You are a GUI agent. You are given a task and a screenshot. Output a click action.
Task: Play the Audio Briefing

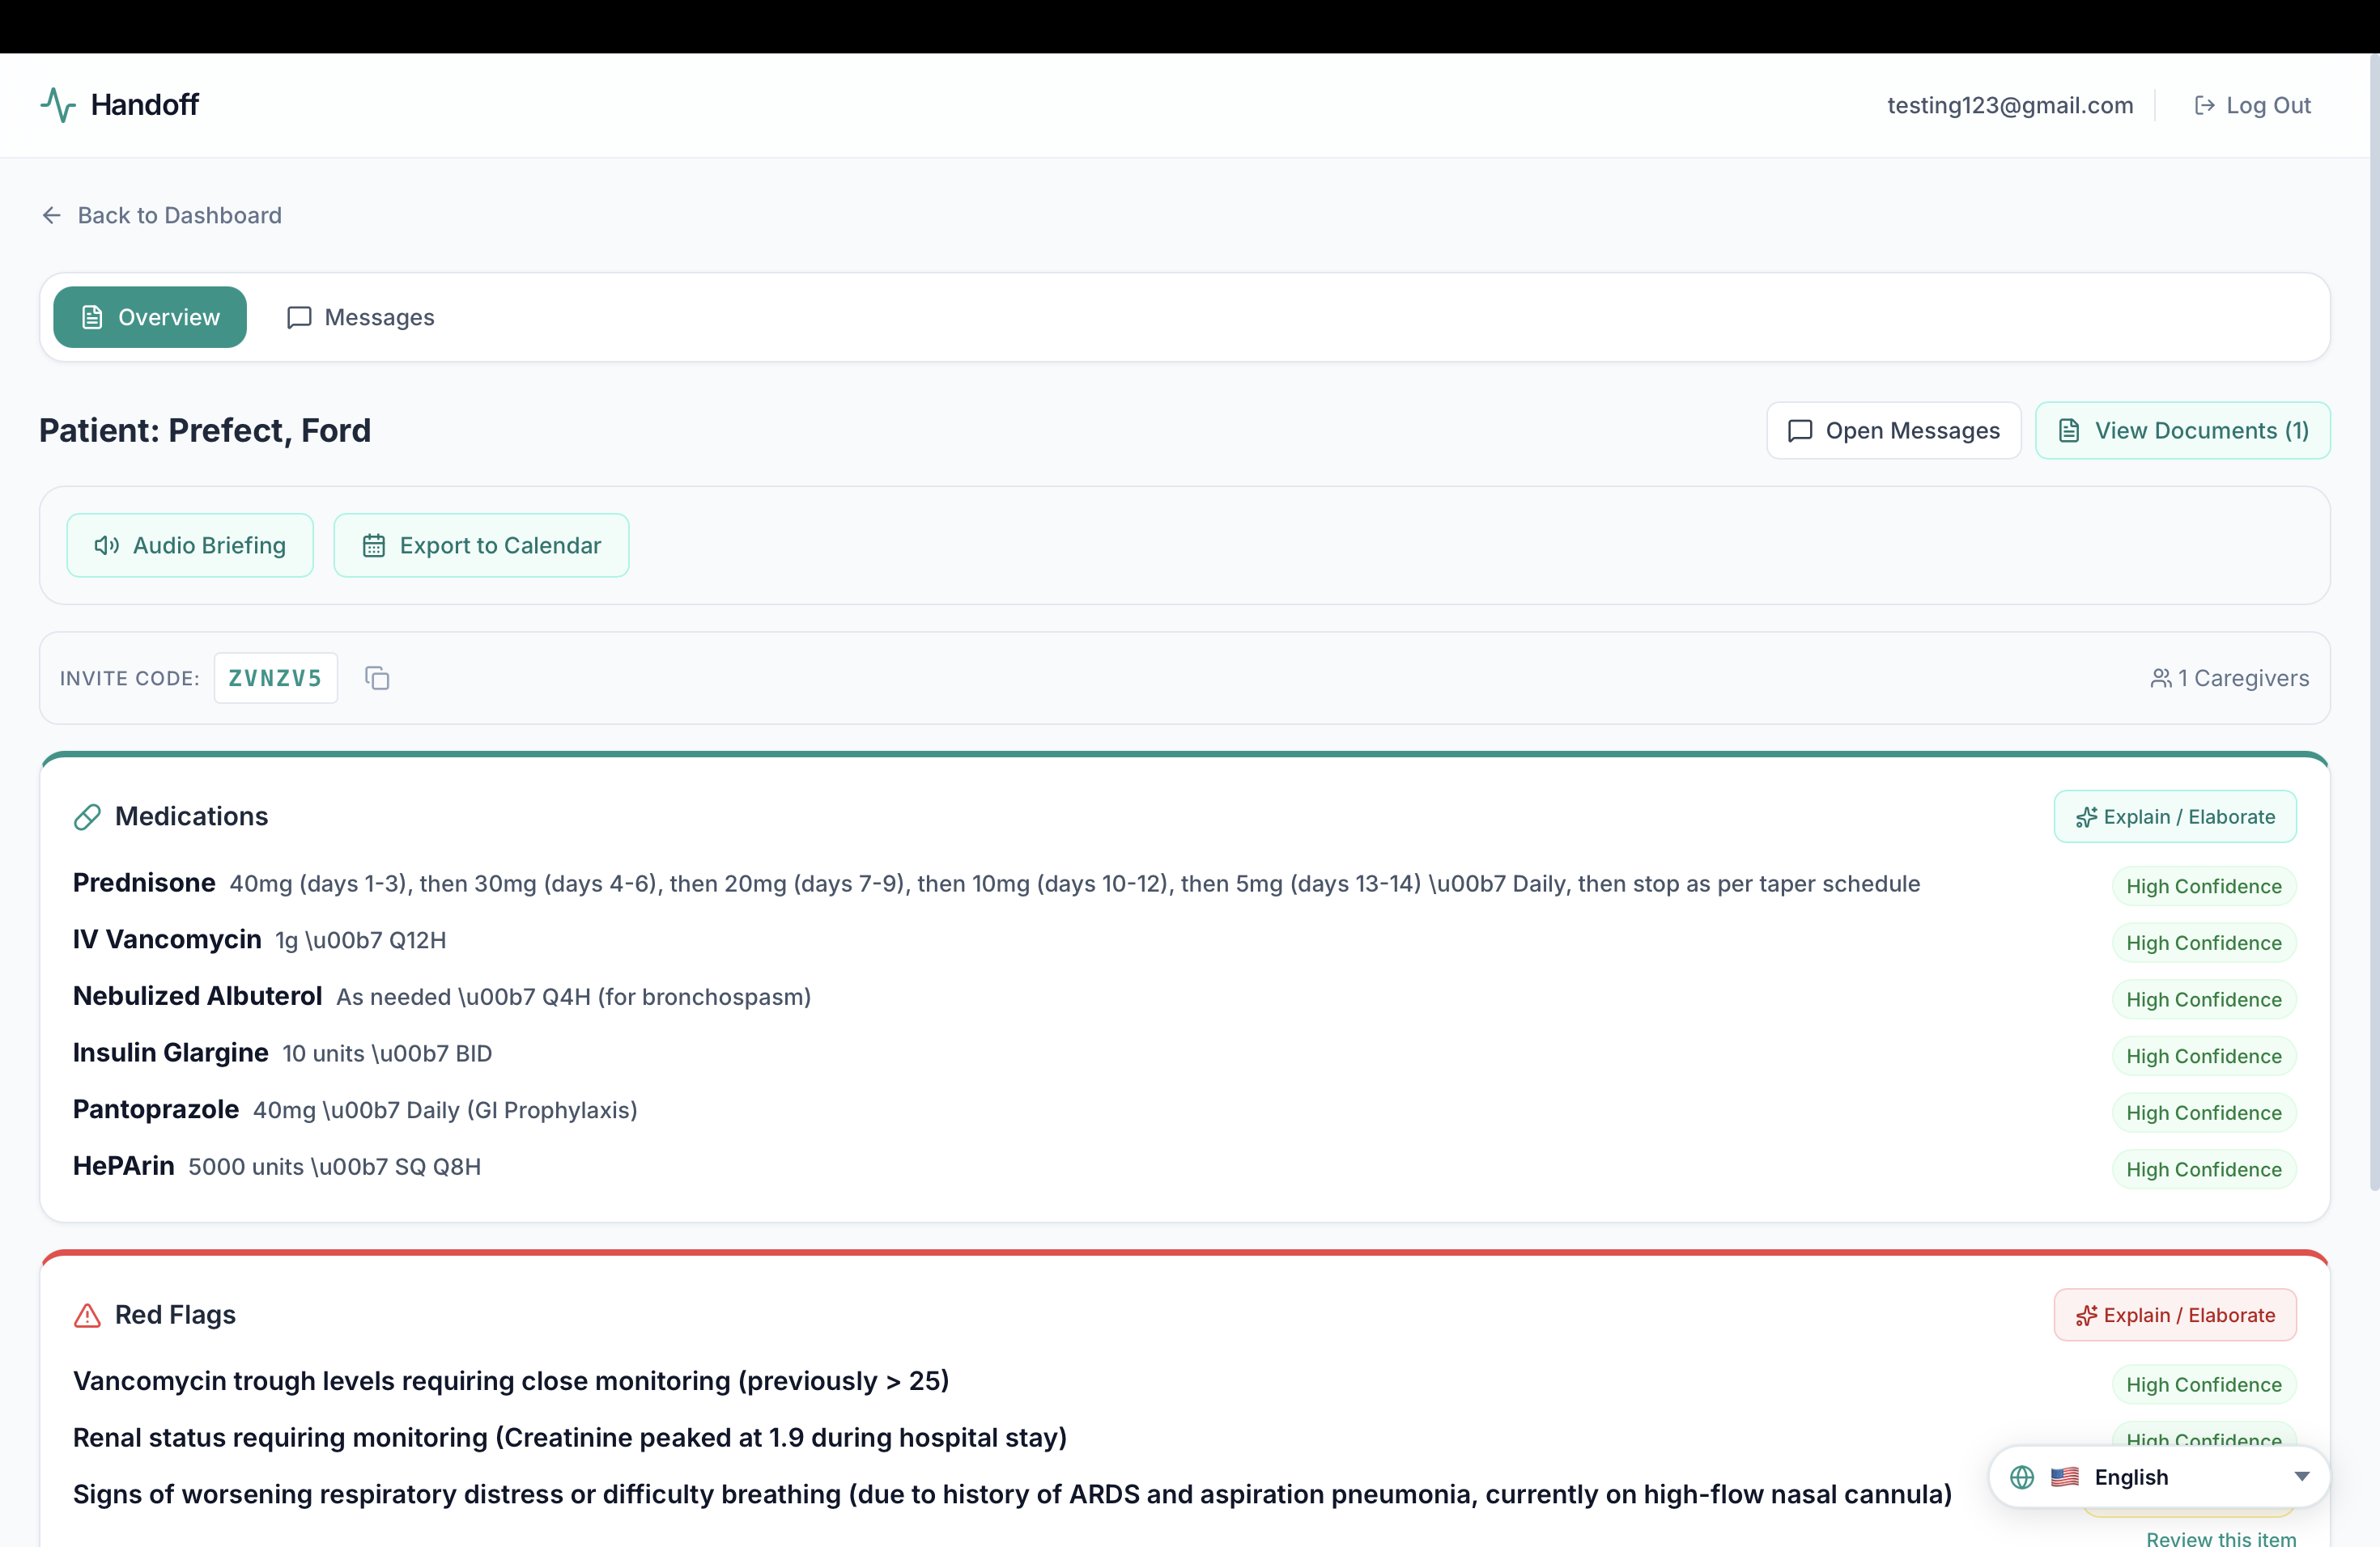[190, 545]
